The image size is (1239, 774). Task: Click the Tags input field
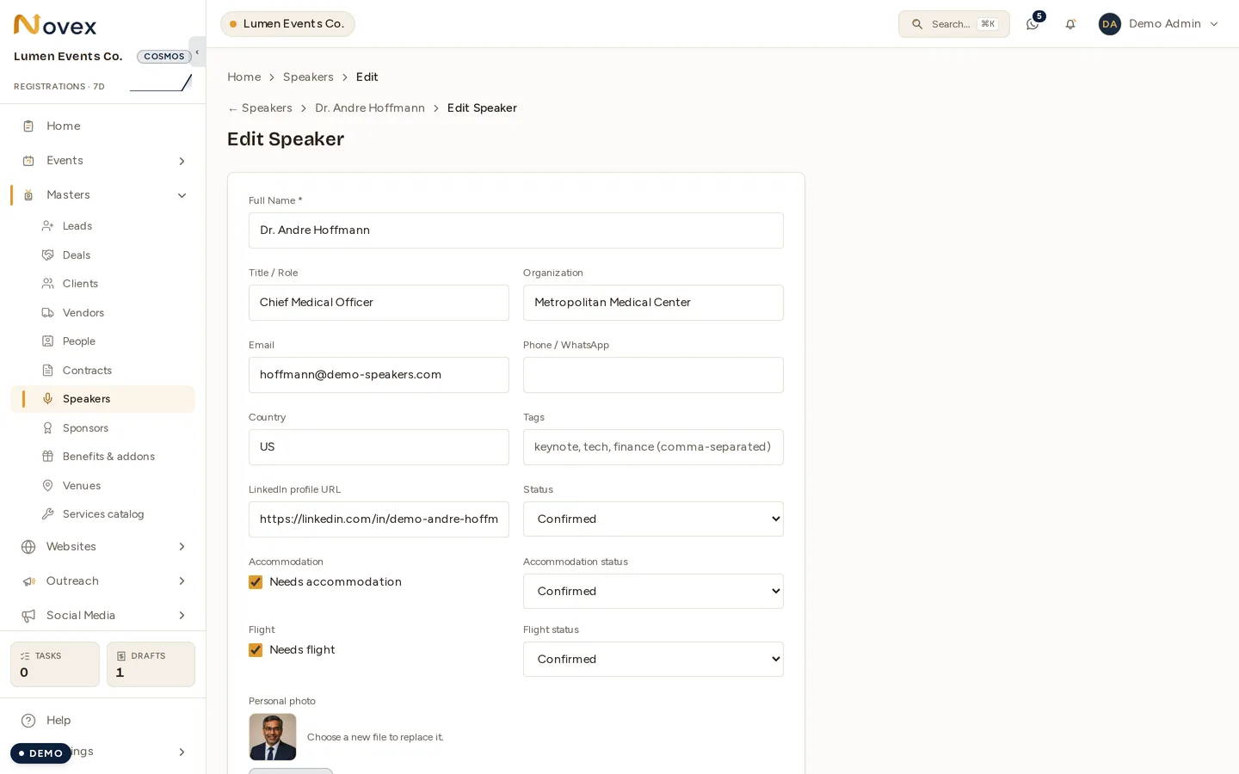tap(653, 447)
